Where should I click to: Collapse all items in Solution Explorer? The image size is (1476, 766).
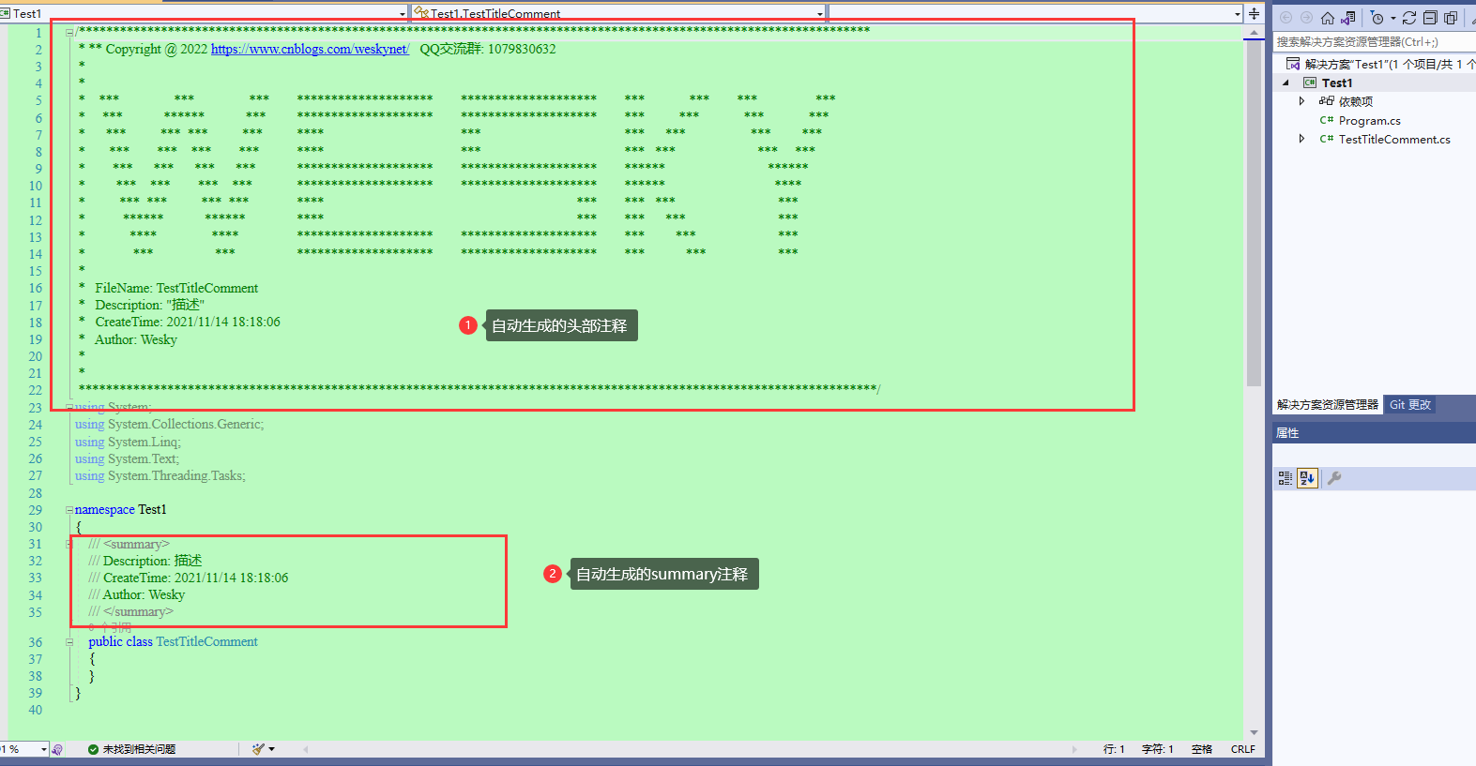1430,18
